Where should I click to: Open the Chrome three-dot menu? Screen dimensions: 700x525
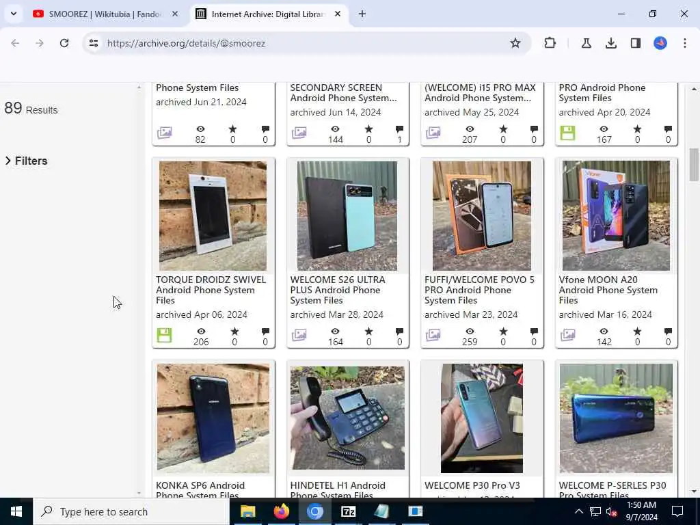click(685, 43)
